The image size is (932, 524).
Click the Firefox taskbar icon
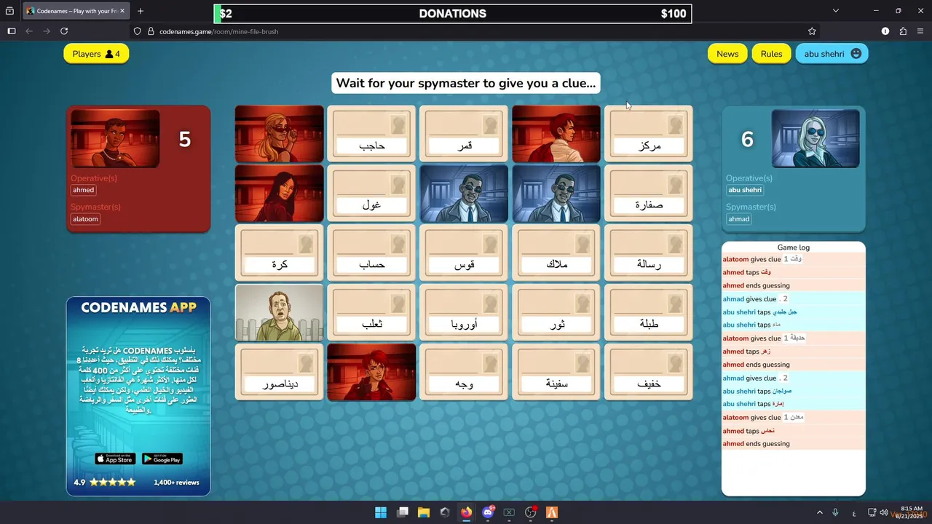(467, 512)
